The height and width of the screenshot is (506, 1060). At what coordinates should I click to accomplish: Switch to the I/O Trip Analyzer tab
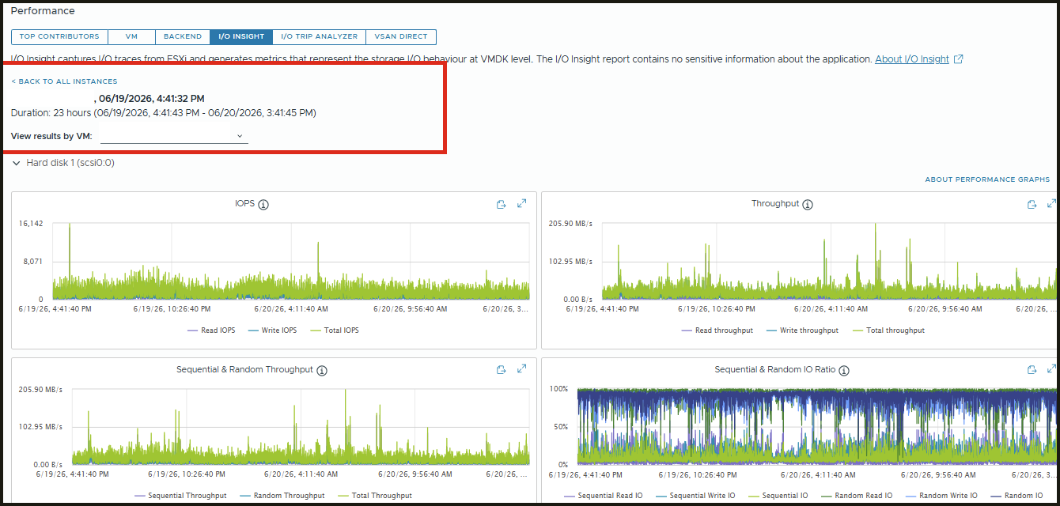click(320, 36)
